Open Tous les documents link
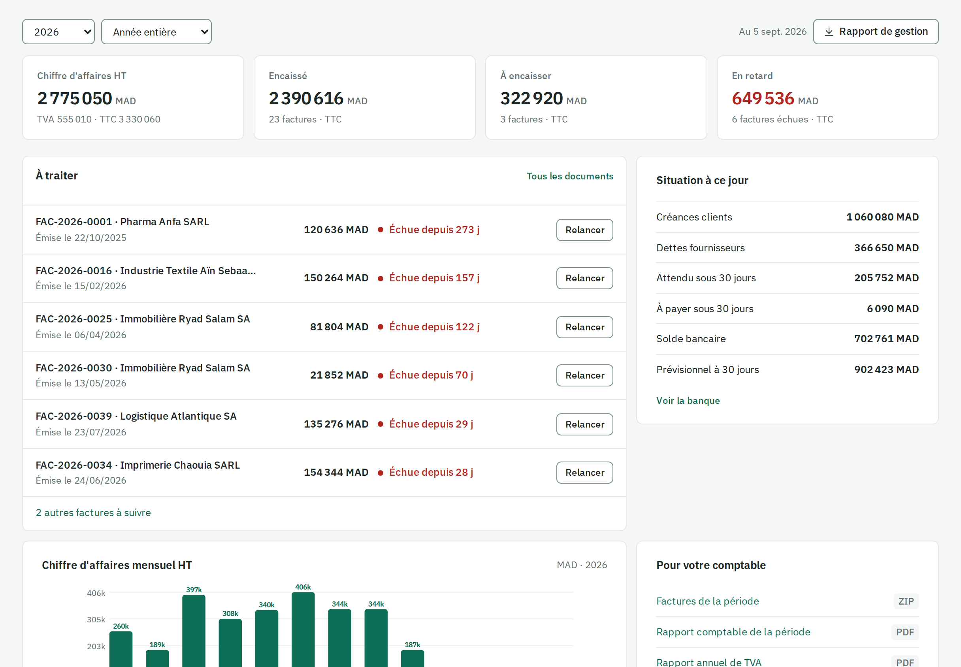Viewport: 961px width, 667px height. point(570,176)
